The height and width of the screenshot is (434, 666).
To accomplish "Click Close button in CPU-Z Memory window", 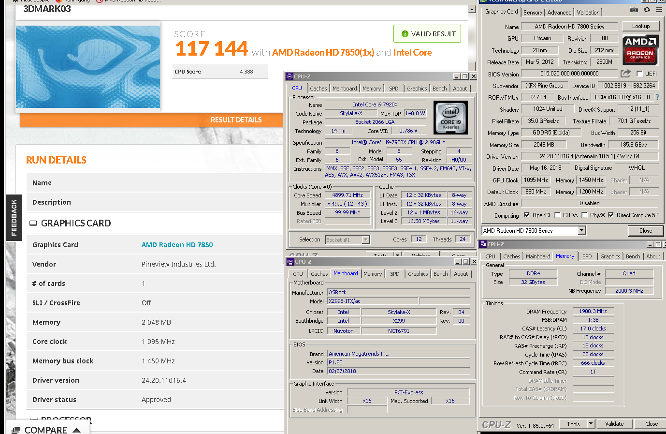I will 652,424.
